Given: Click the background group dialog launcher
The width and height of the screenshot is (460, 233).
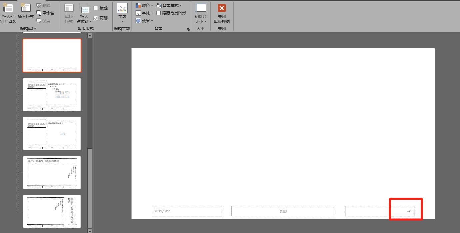Looking at the screenshot, I should click(x=188, y=29).
